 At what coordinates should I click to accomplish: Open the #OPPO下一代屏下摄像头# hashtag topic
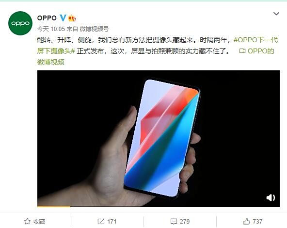click(158, 45)
